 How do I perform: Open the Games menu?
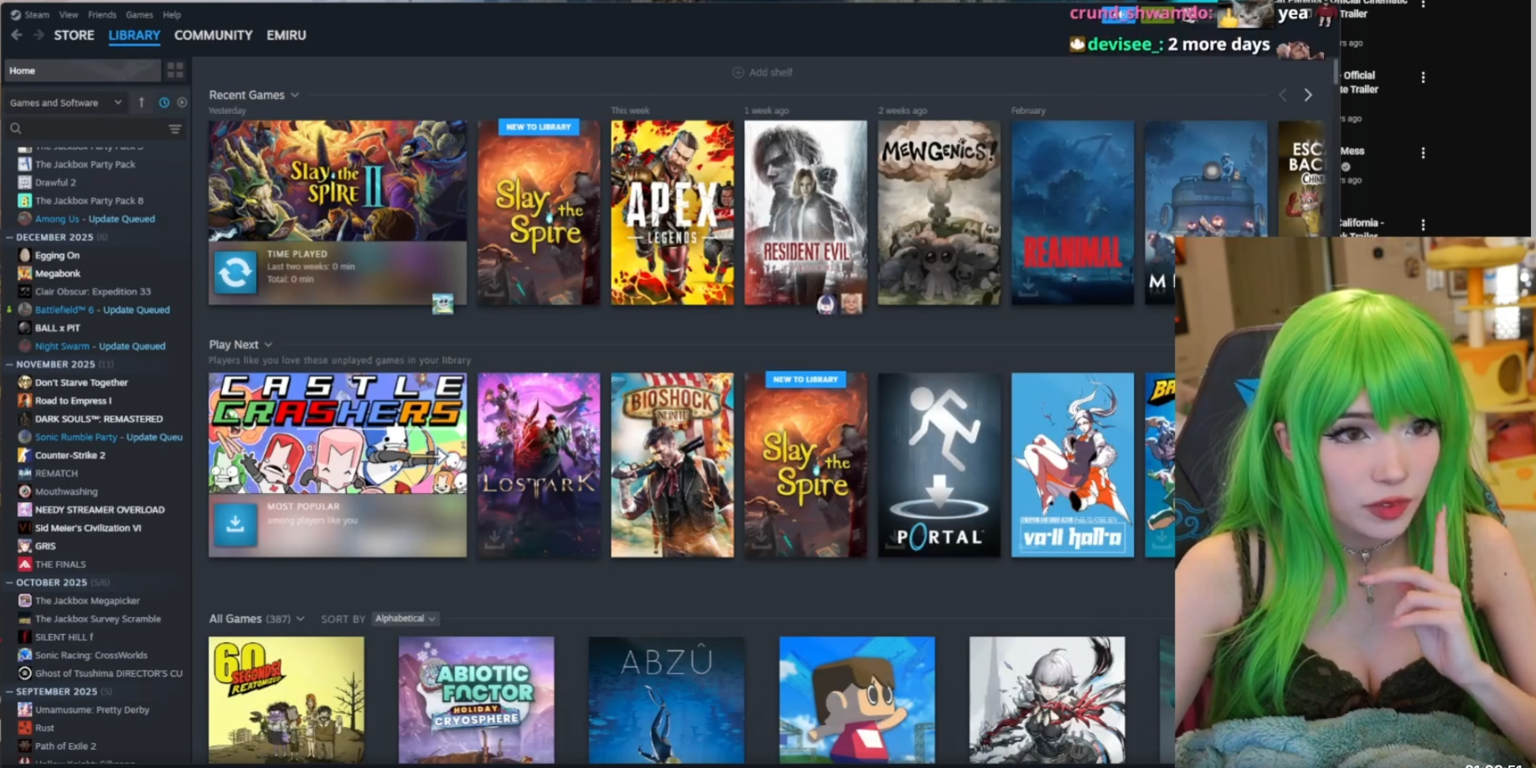click(139, 14)
